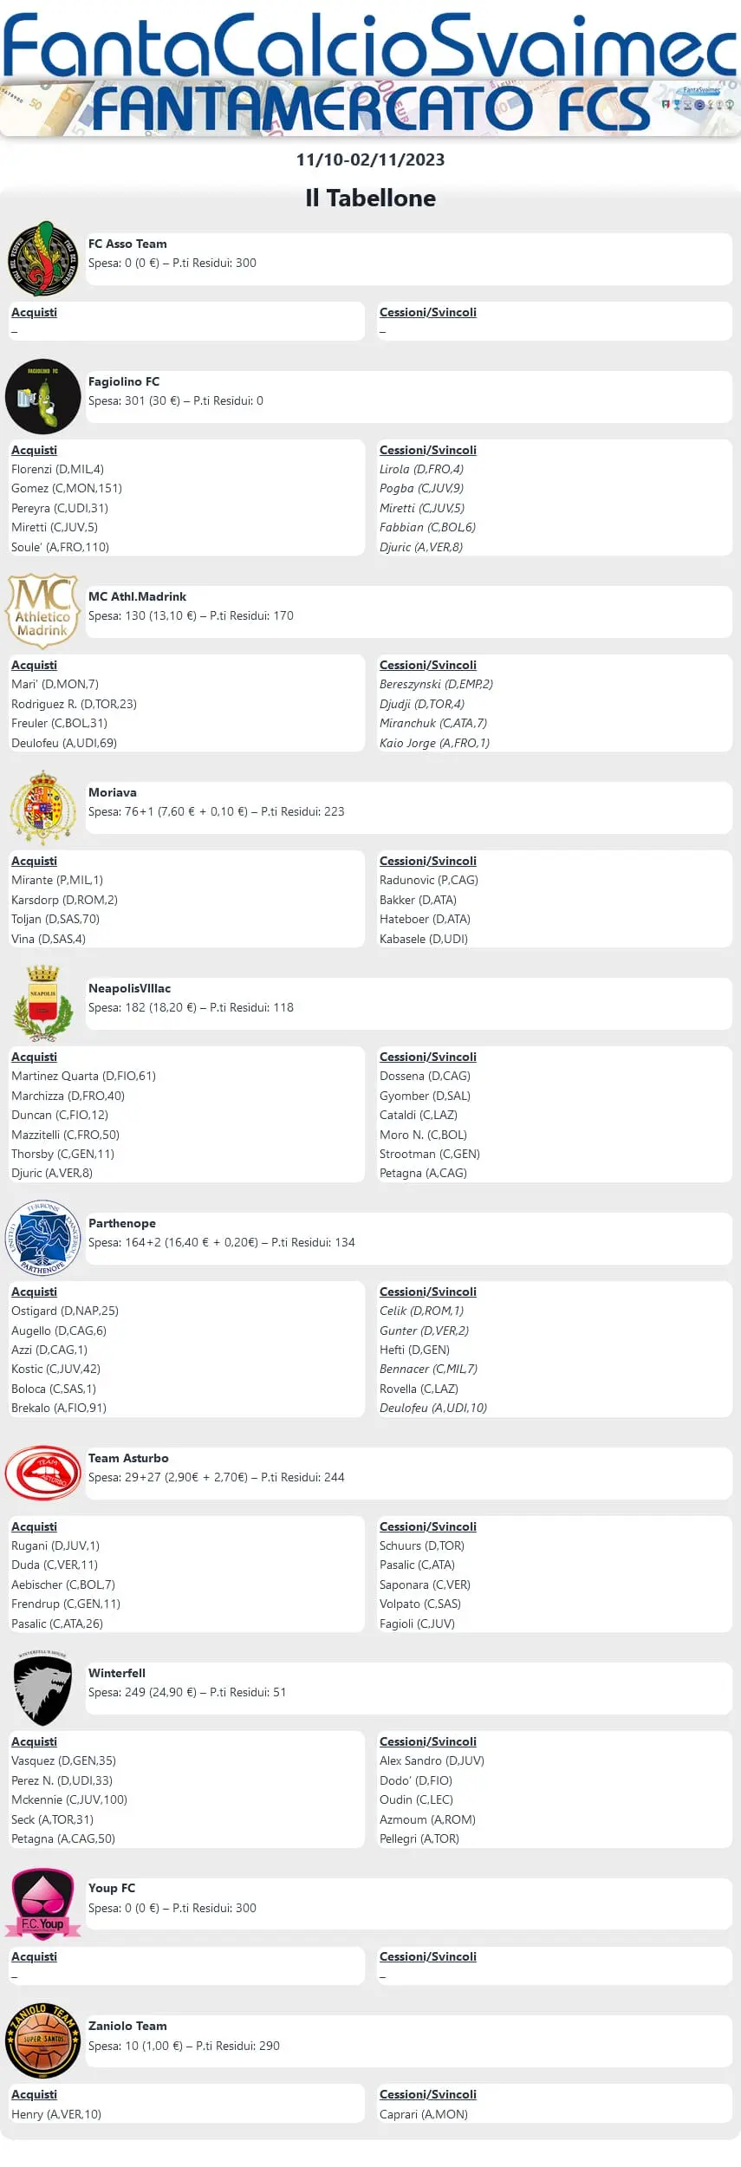The width and height of the screenshot is (741, 2167).
Task: Click Cessioni/Svincoli heading under Moriava
Action: pos(428,861)
